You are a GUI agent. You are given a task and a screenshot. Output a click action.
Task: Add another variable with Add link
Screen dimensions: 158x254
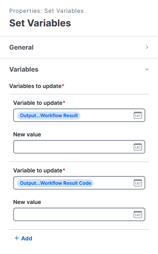pos(23,238)
